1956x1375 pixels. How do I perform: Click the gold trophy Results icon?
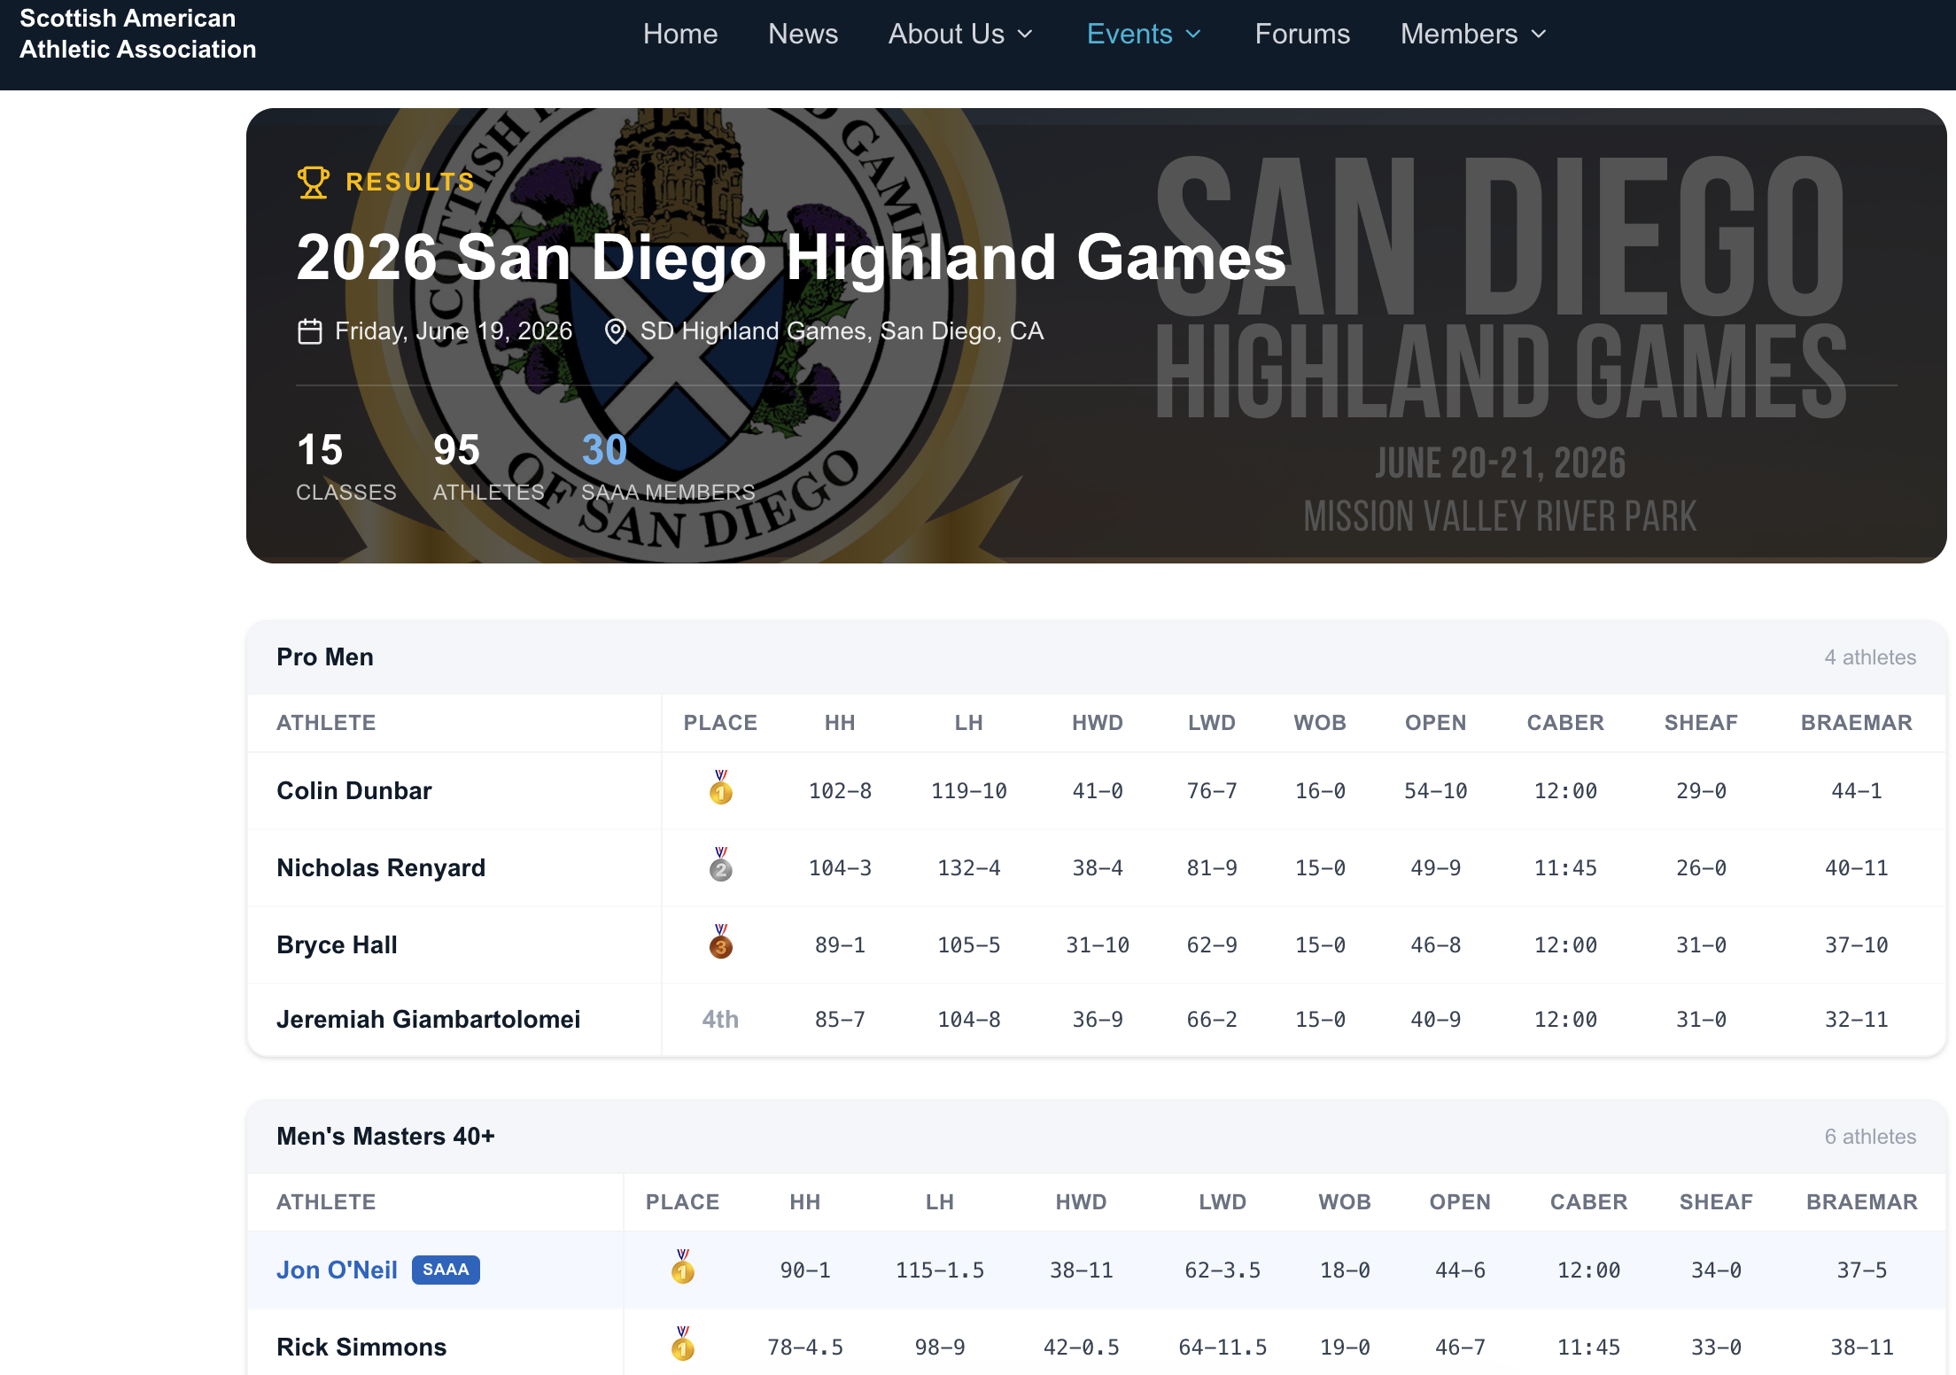(313, 182)
